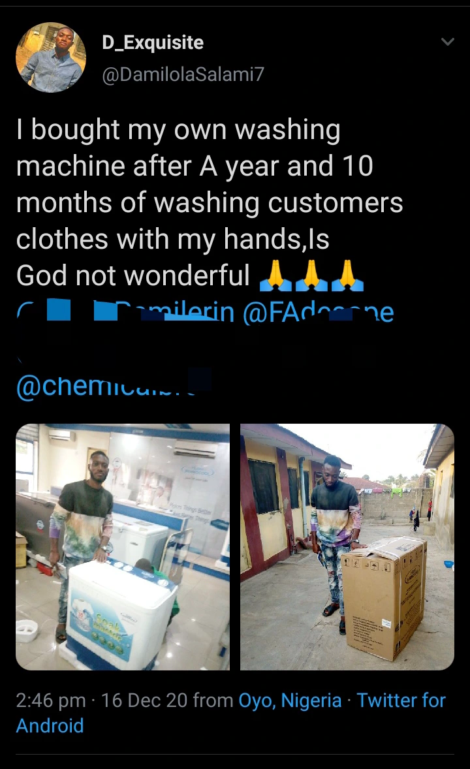Open the showroom washing machine photo

point(123,547)
